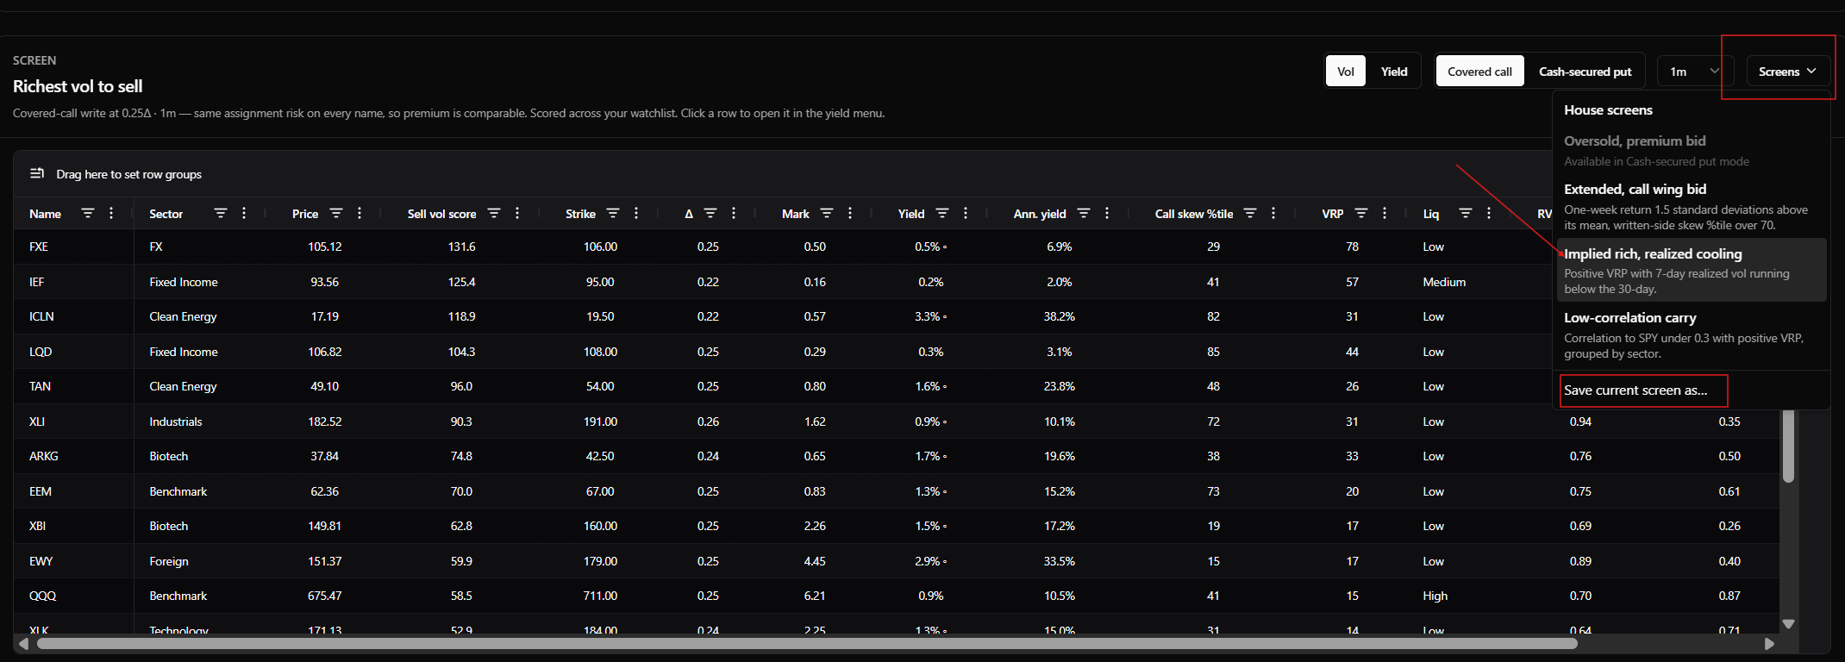Click the scroll right arrow

click(1769, 644)
